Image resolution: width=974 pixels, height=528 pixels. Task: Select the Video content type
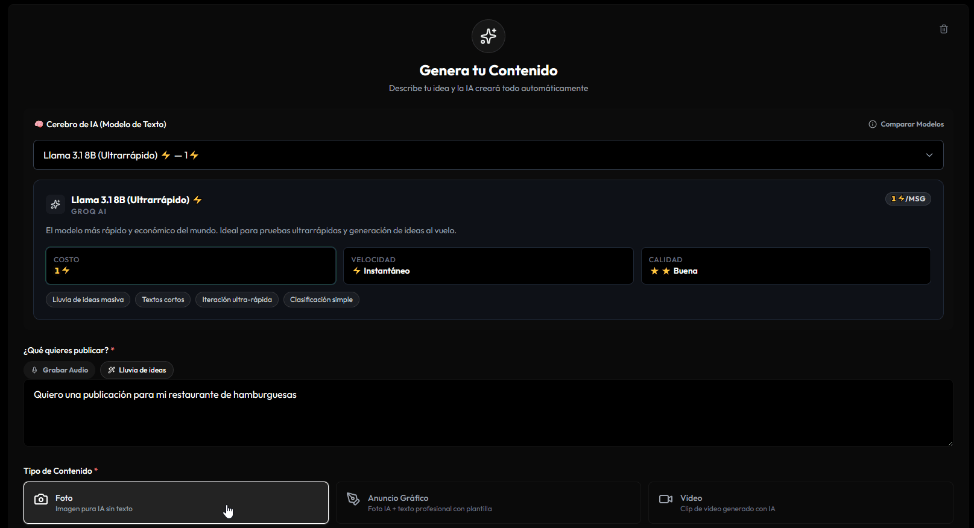801,503
